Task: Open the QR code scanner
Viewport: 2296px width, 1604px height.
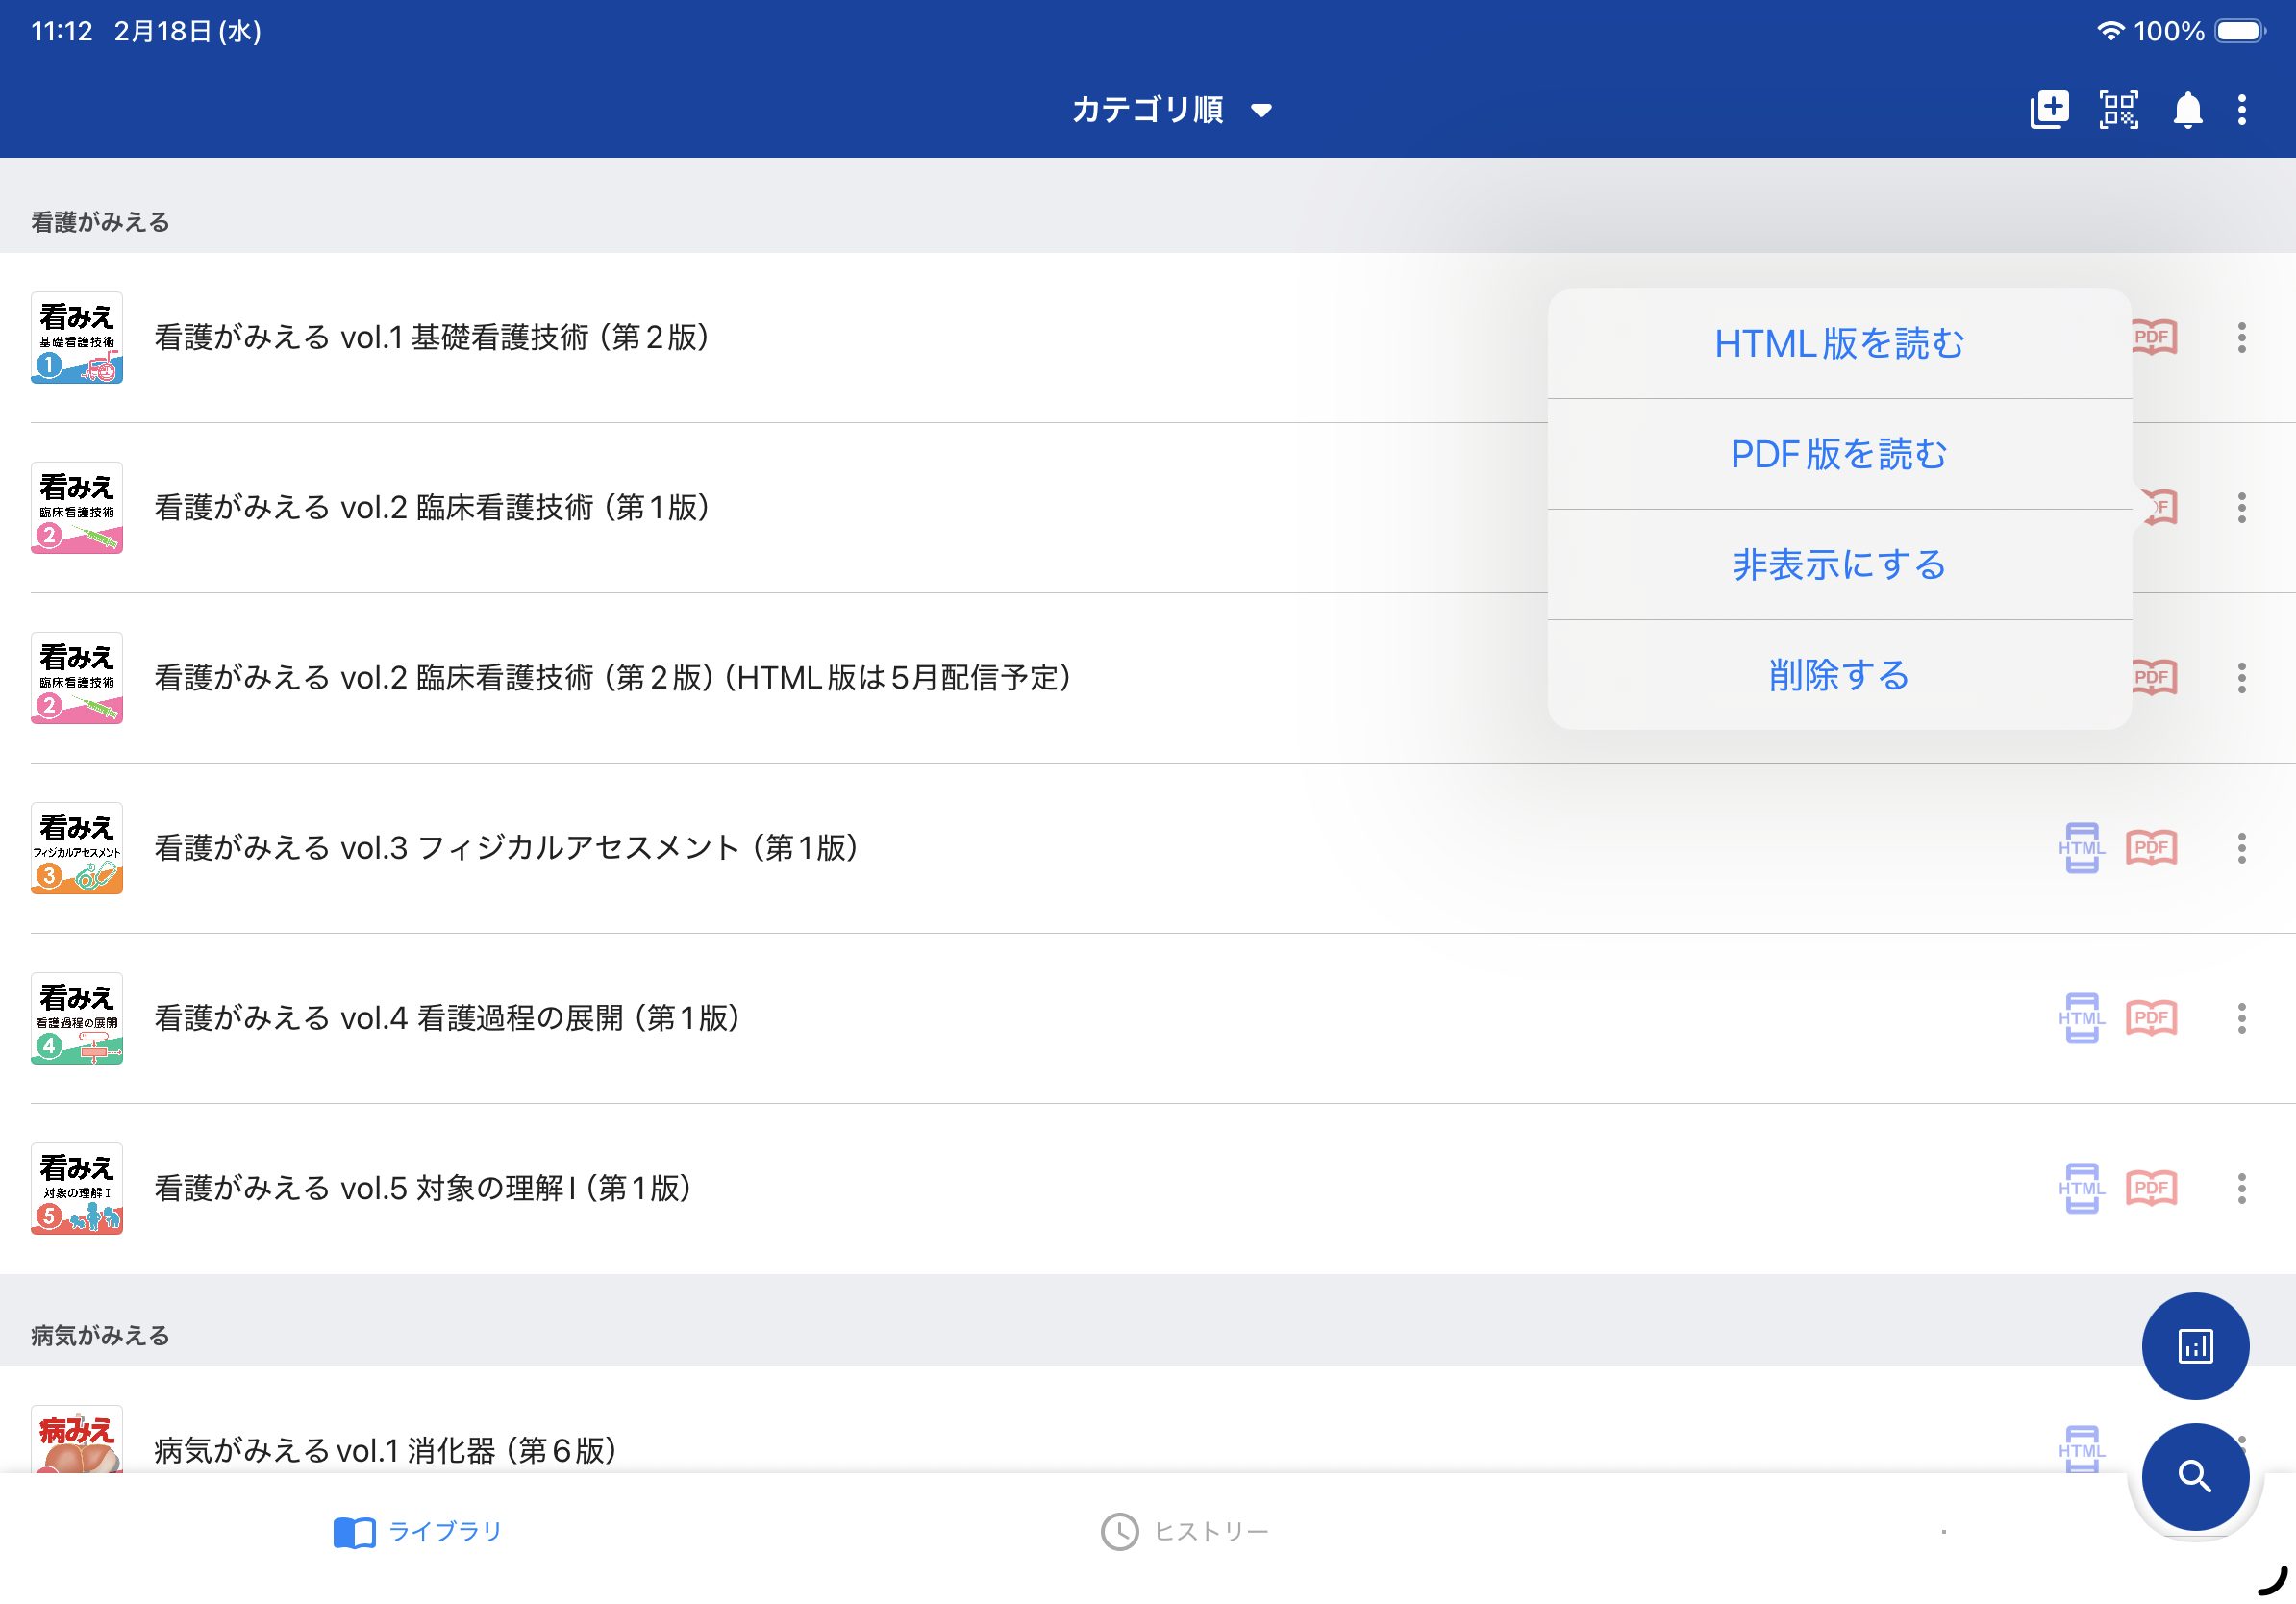Action: (2118, 109)
